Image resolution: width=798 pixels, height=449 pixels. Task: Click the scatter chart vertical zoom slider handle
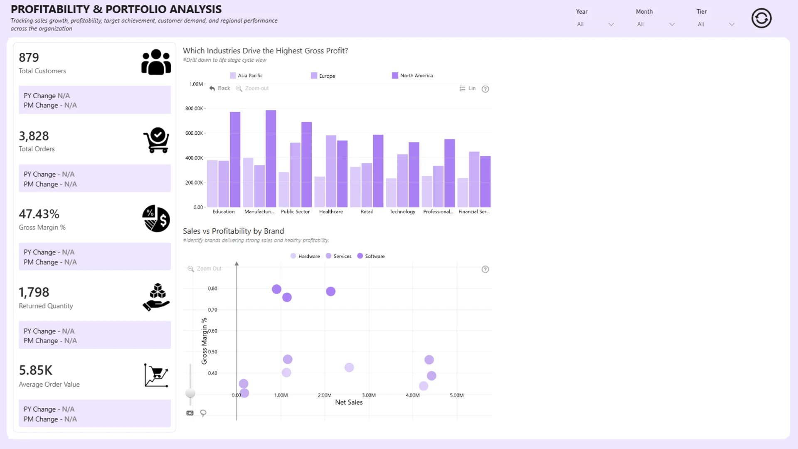click(190, 393)
